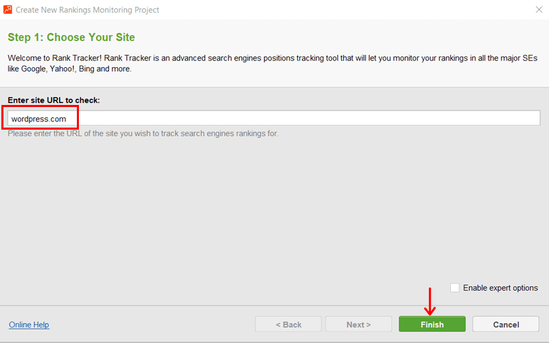Open the Online Help link
Screen dimensions: 549x343
click(29, 324)
